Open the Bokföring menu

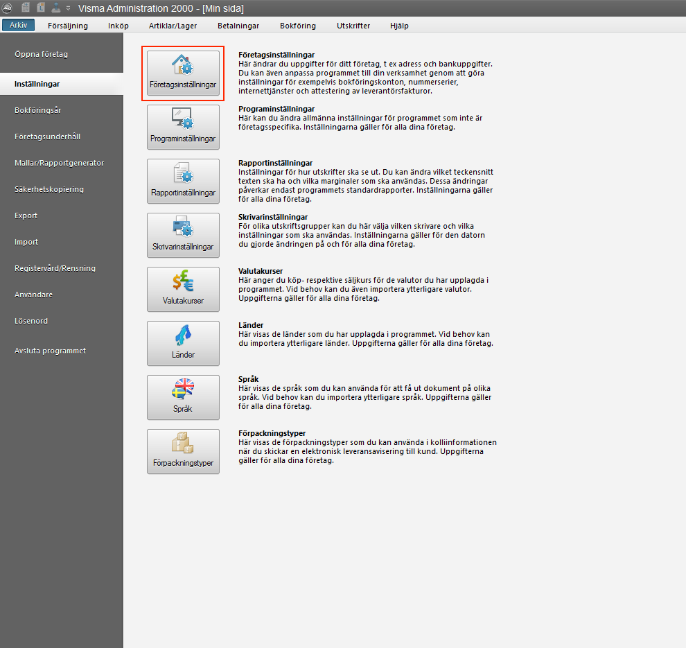[298, 26]
